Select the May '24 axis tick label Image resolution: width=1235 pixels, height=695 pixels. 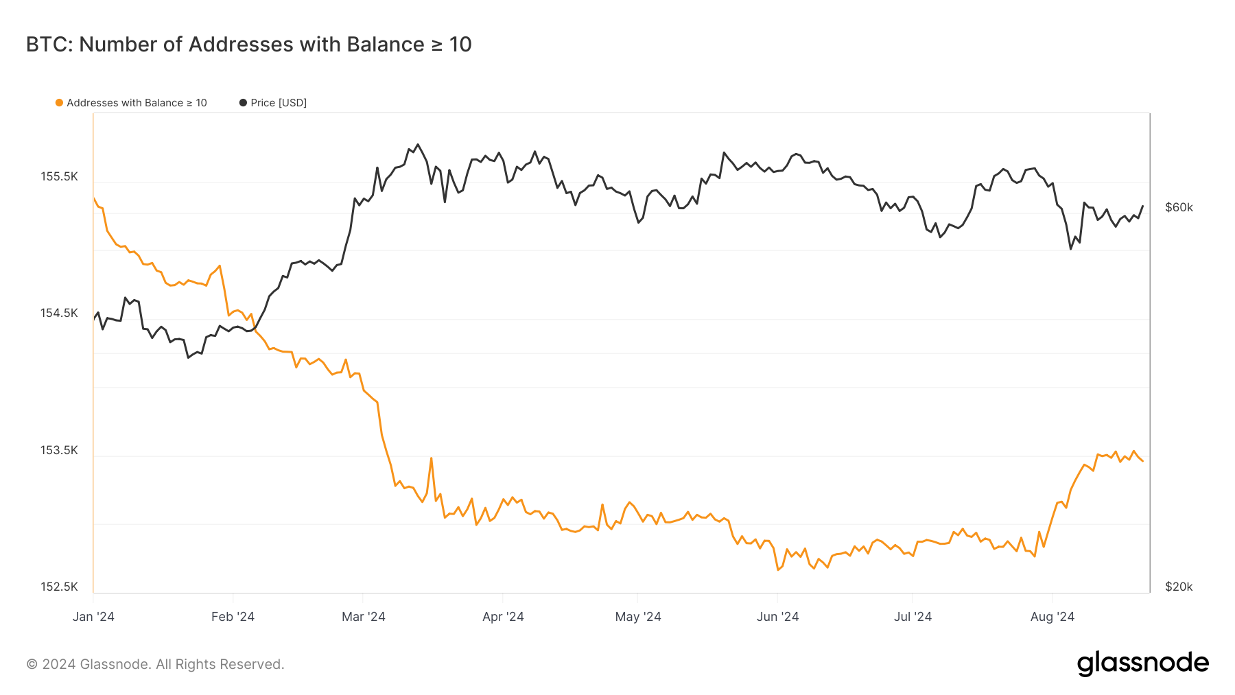click(637, 617)
